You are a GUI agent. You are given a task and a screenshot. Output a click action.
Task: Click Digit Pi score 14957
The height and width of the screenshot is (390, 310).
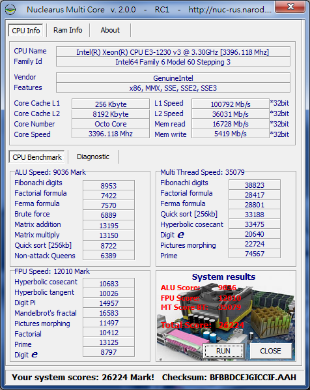point(109,303)
